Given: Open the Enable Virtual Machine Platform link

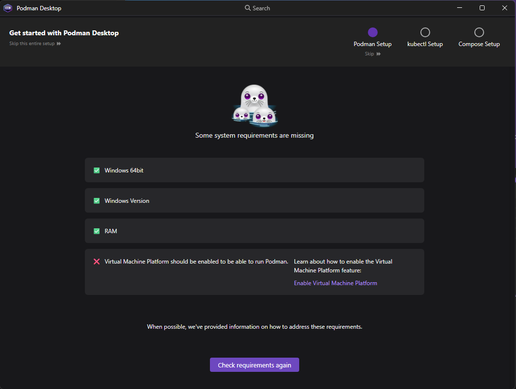Looking at the screenshot, I should (335, 283).
